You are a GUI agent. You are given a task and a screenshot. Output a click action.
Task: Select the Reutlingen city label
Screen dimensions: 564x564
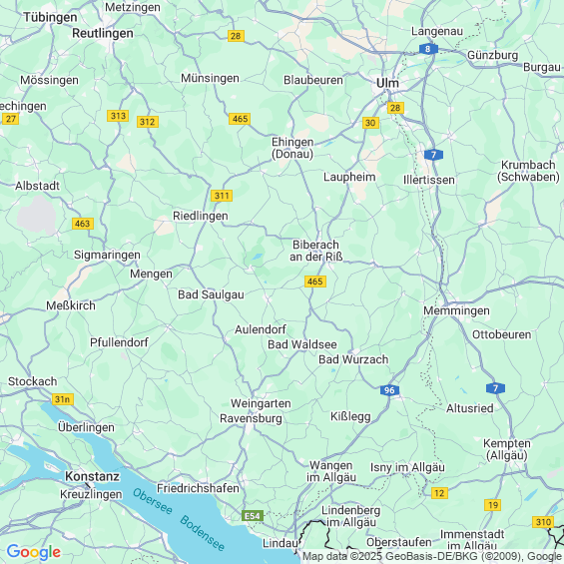click(x=103, y=34)
